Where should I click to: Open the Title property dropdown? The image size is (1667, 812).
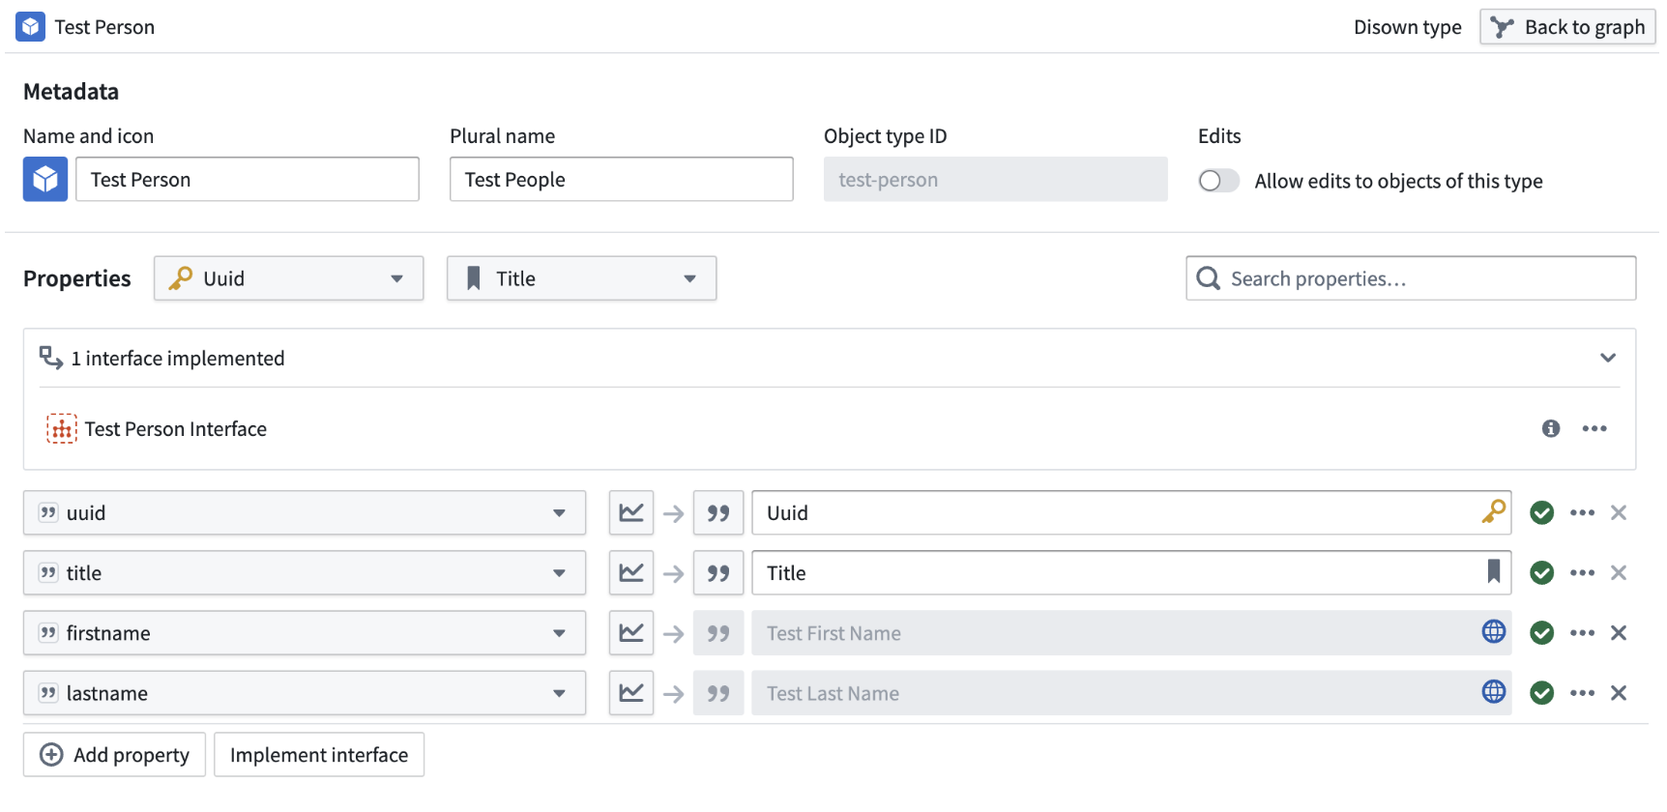[x=581, y=278]
